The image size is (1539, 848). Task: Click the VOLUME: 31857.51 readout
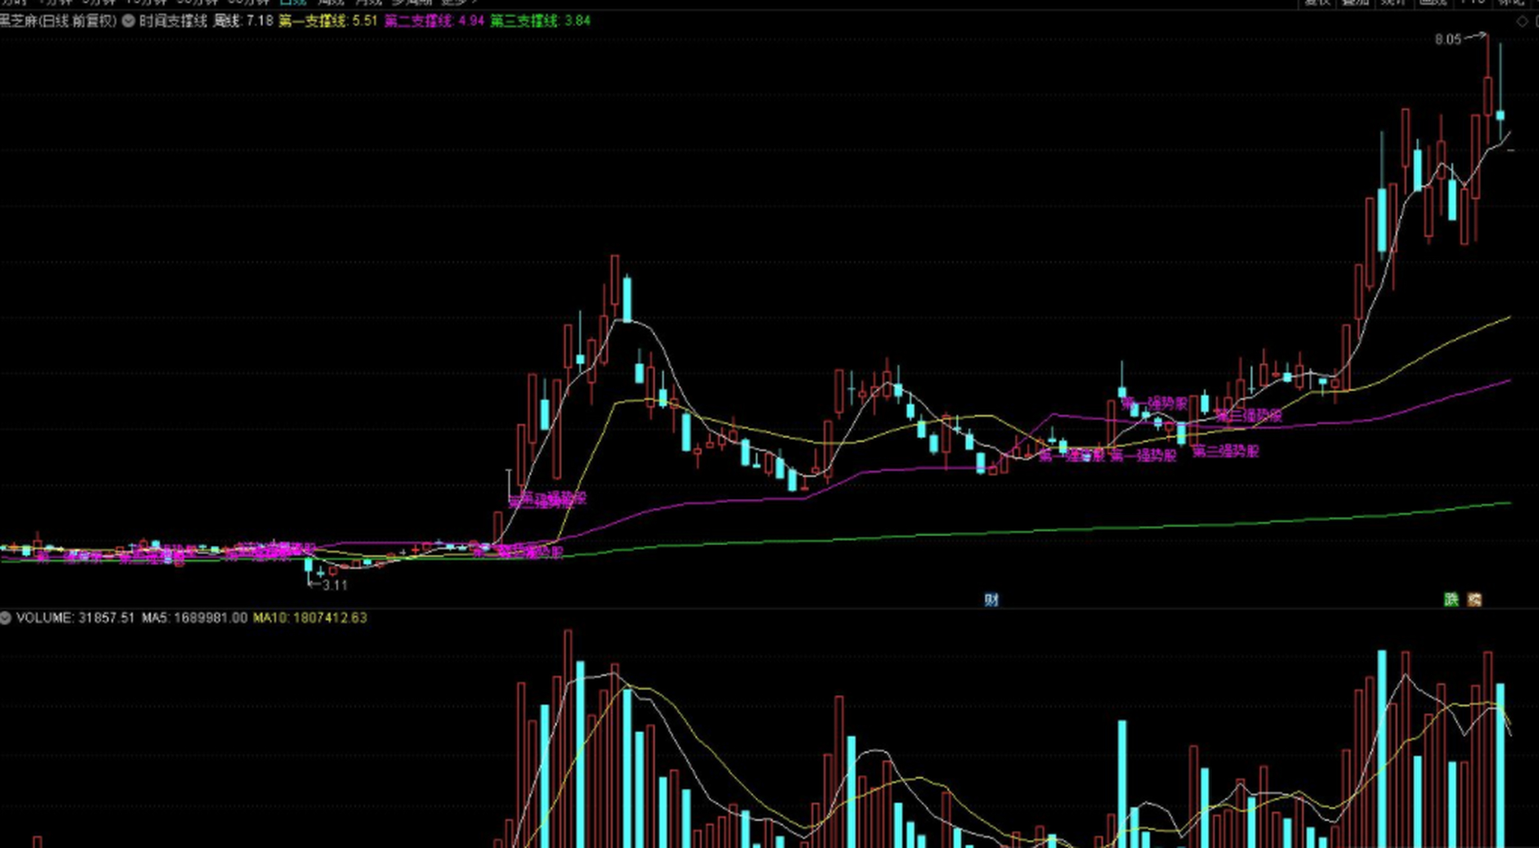(75, 618)
